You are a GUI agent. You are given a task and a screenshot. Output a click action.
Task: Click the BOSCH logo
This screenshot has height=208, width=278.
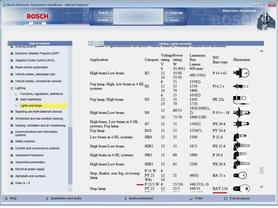[x=38, y=16]
